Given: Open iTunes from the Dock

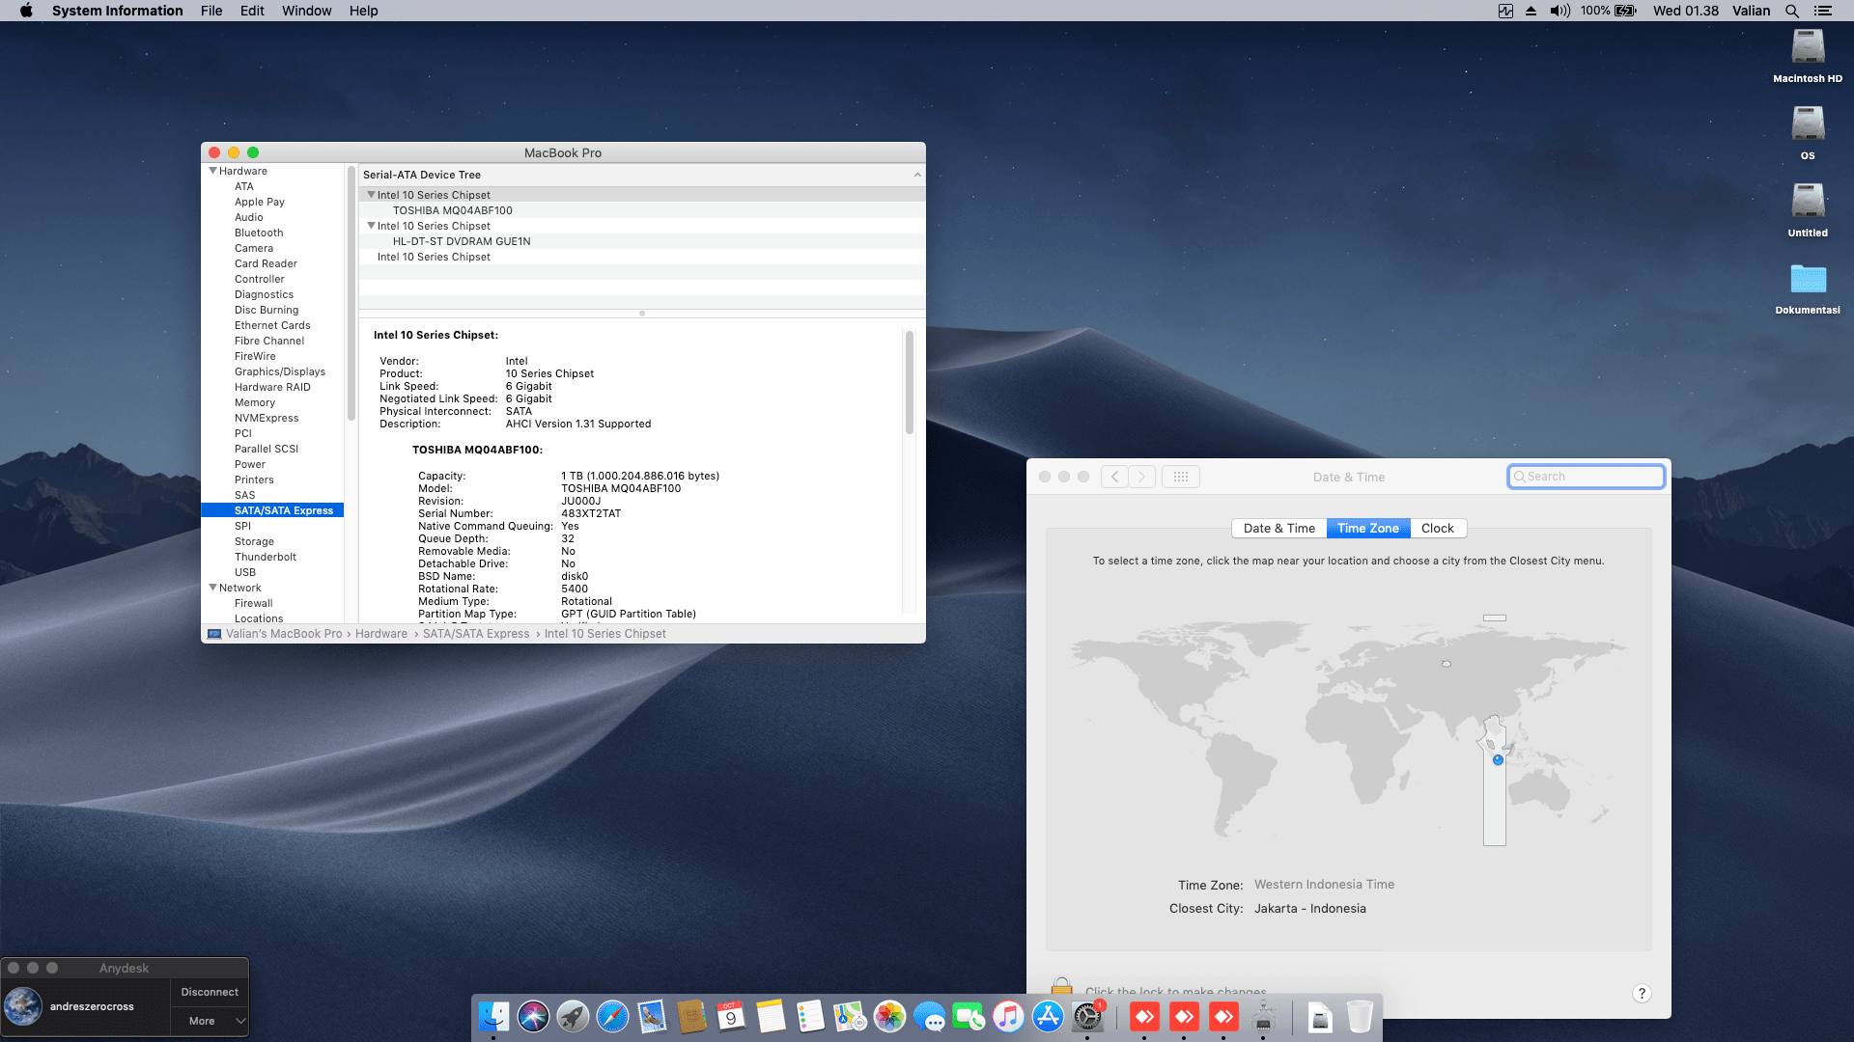Looking at the screenshot, I should (1008, 1016).
